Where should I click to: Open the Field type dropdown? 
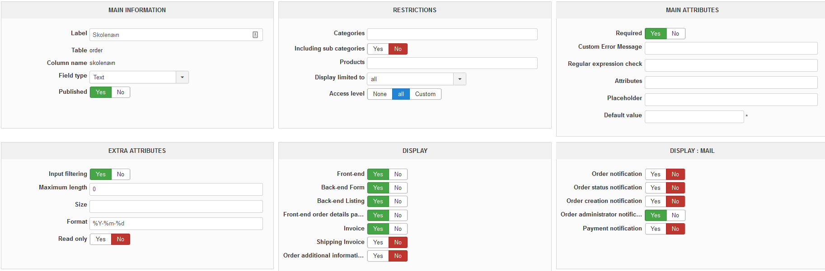(x=182, y=77)
